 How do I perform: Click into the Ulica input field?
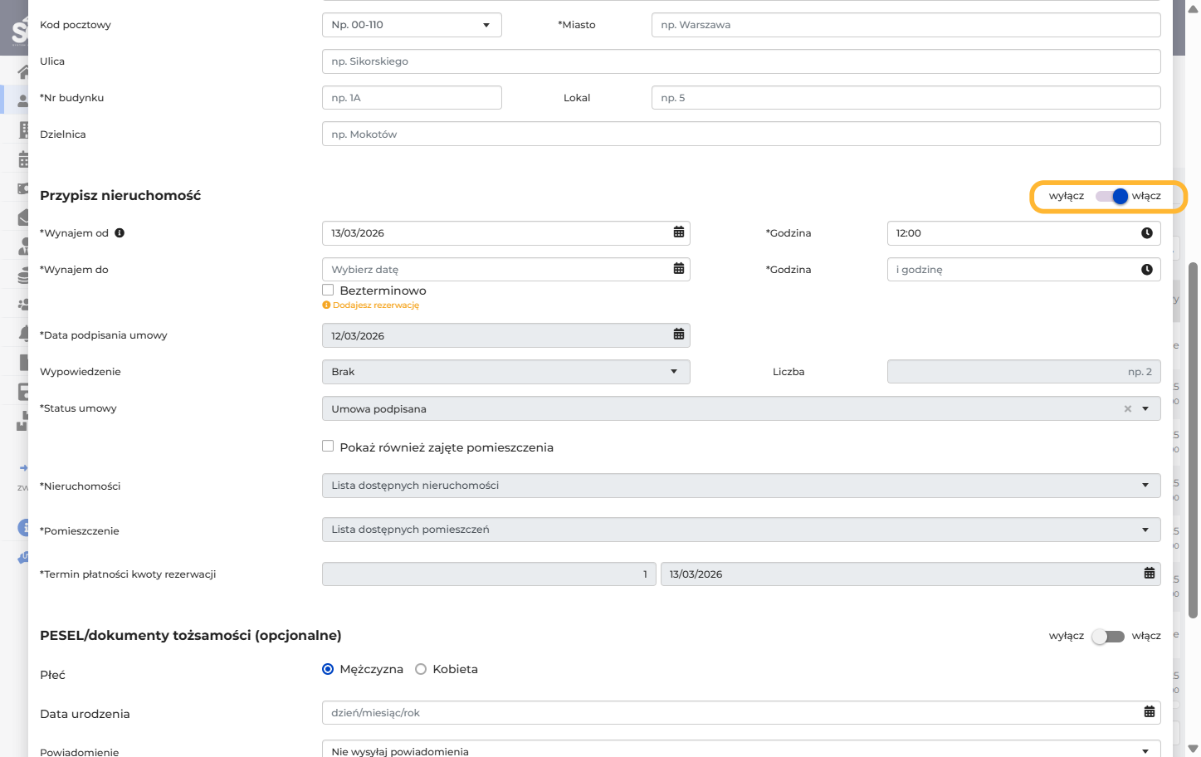pyautogui.click(x=741, y=61)
